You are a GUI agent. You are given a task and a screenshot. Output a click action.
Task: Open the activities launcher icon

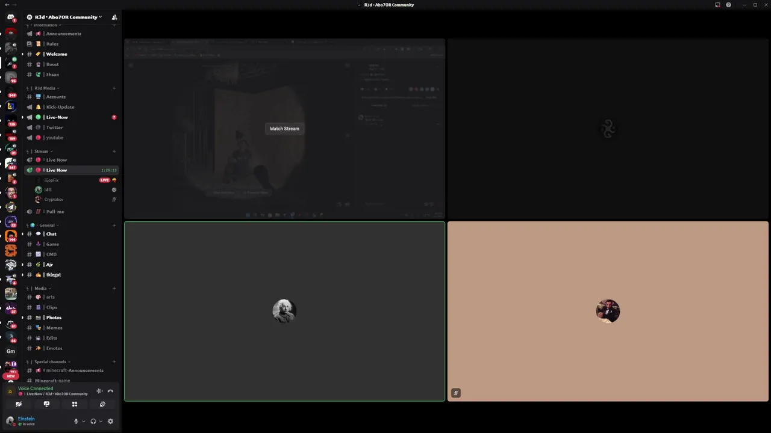(x=75, y=404)
